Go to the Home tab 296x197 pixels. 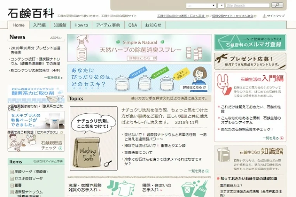[19, 25]
